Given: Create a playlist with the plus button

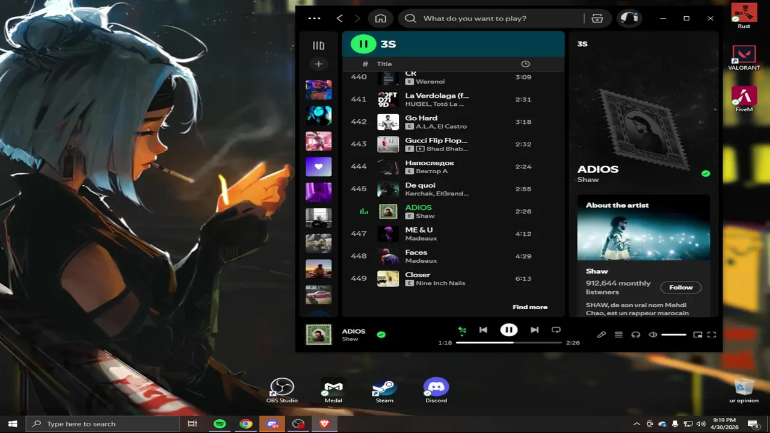Looking at the screenshot, I should point(318,64).
